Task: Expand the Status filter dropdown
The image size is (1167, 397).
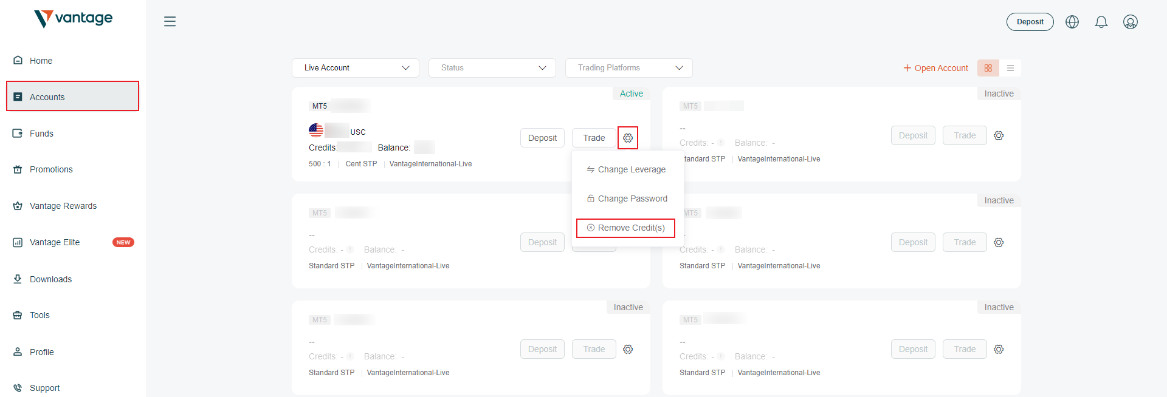Action: tap(492, 68)
